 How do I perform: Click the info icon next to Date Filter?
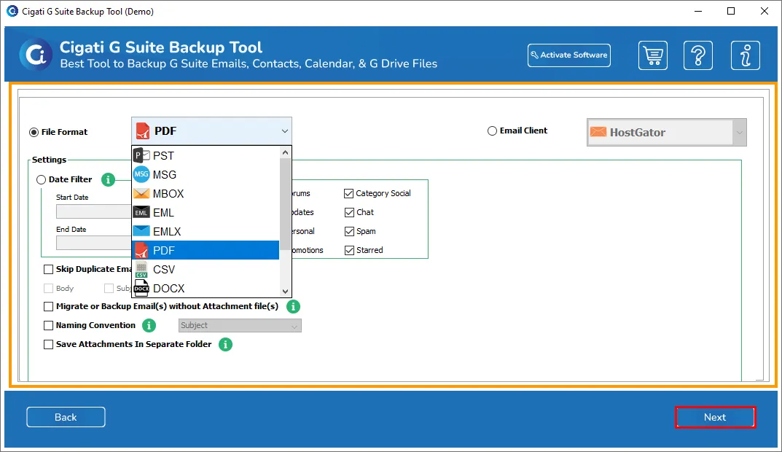pyautogui.click(x=108, y=179)
